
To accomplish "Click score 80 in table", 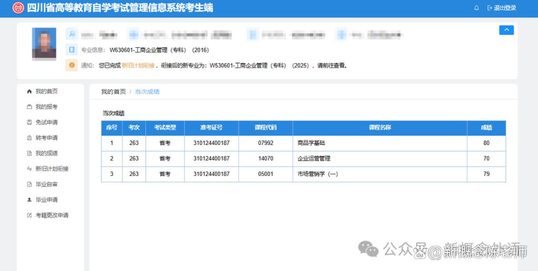I will click(486, 143).
